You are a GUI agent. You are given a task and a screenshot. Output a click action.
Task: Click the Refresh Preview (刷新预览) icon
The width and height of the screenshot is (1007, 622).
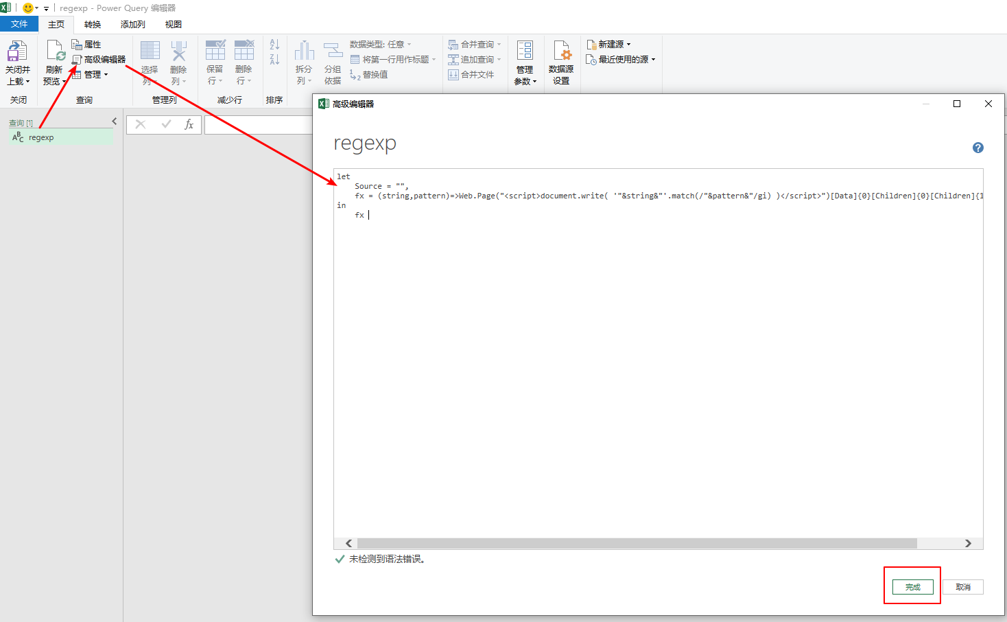click(55, 51)
